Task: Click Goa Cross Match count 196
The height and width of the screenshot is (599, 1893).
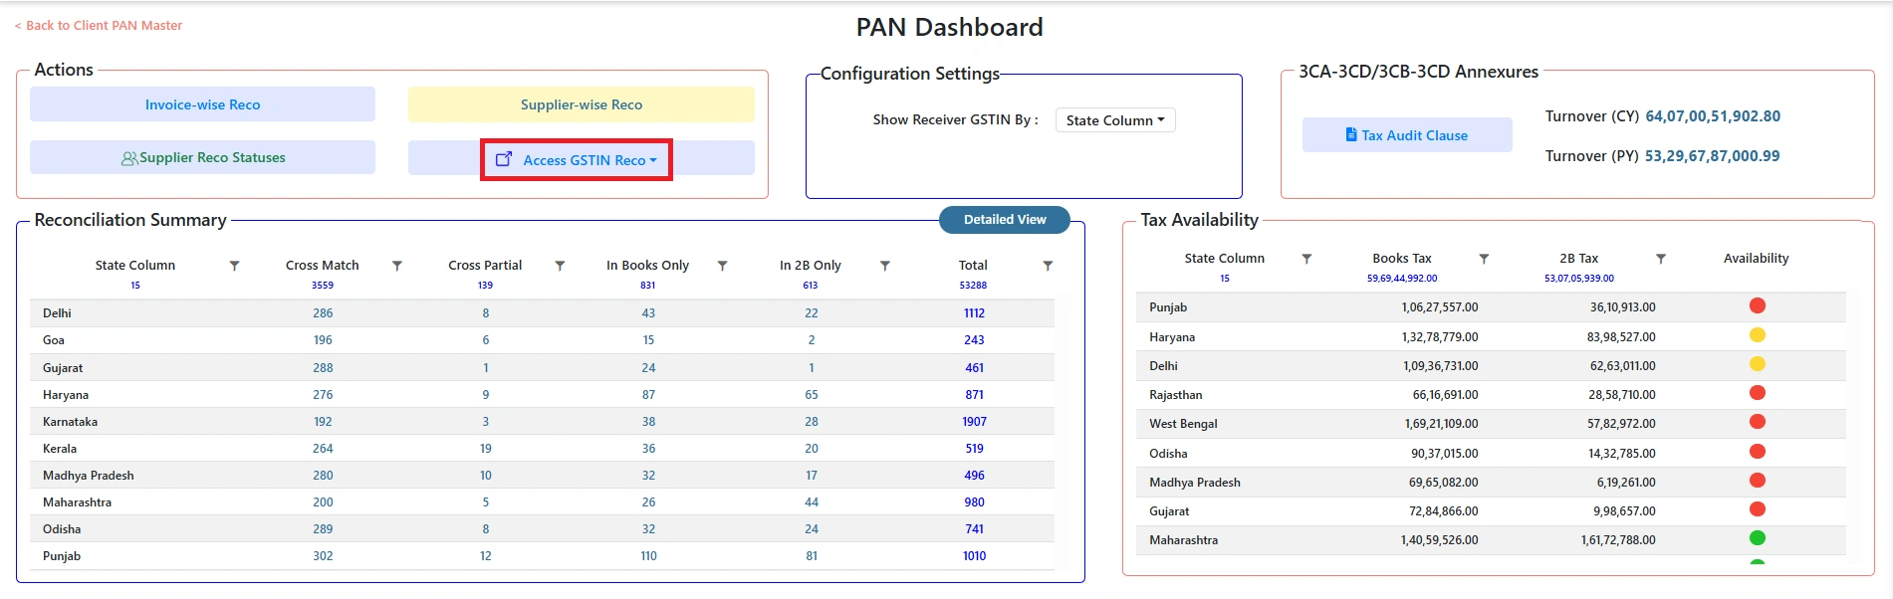Action: [x=323, y=340]
